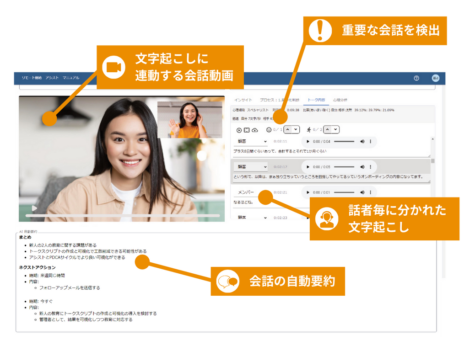Open the three-dot options menu on the first 顧客 clip
Screen dimensions: 464x351
(370, 142)
